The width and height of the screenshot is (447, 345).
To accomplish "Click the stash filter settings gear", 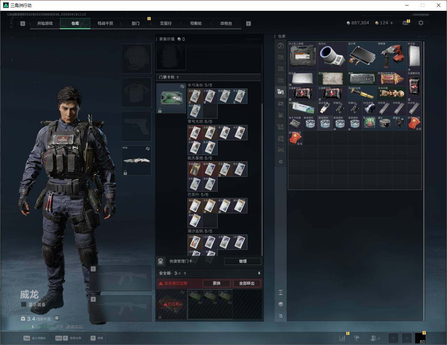I will click(x=281, y=162).
